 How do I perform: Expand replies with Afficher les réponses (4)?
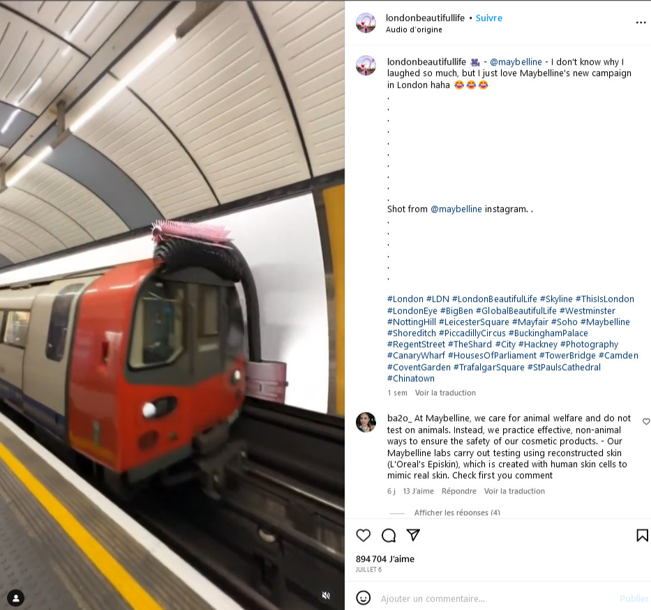pos(457,512)
